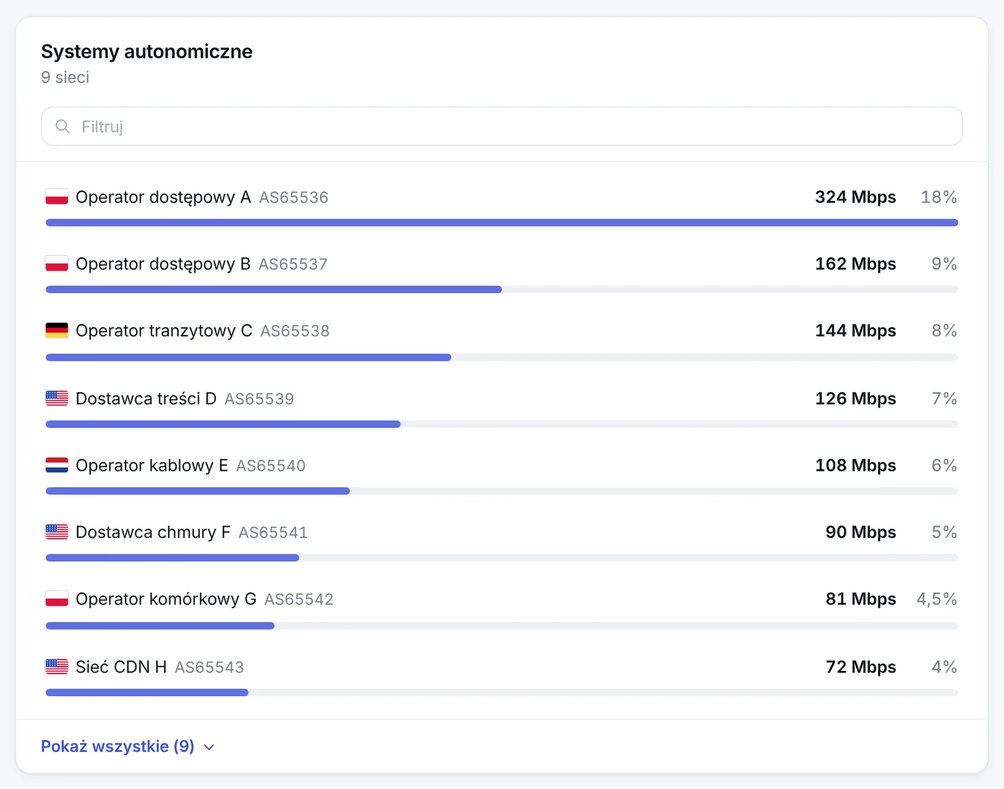Click the 324 Mbps value
Image resolution: width=1004 pixels, height=789 pixels.
[855, 197]
